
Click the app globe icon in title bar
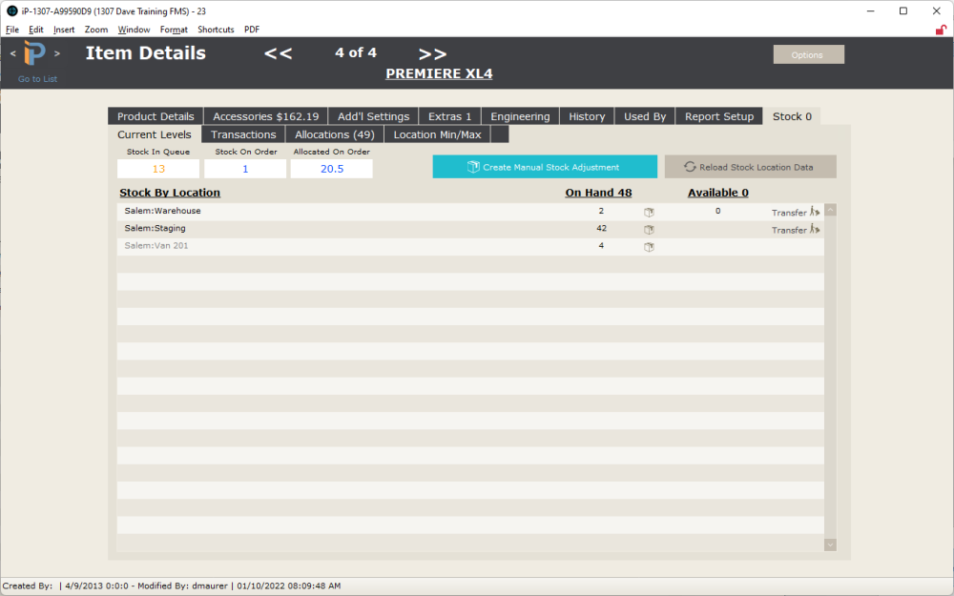[x=11, y=10]
